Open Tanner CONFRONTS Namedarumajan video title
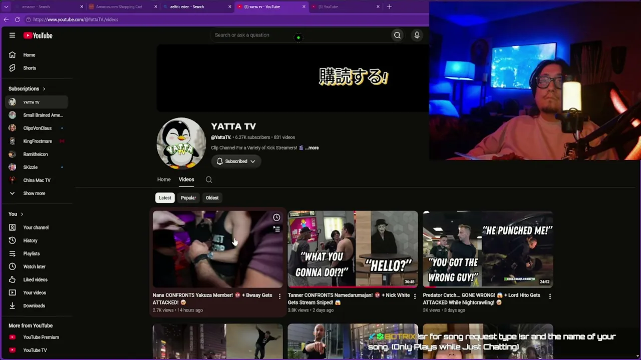The width and height of the screenshot is (641, 360). coord(349,298)
